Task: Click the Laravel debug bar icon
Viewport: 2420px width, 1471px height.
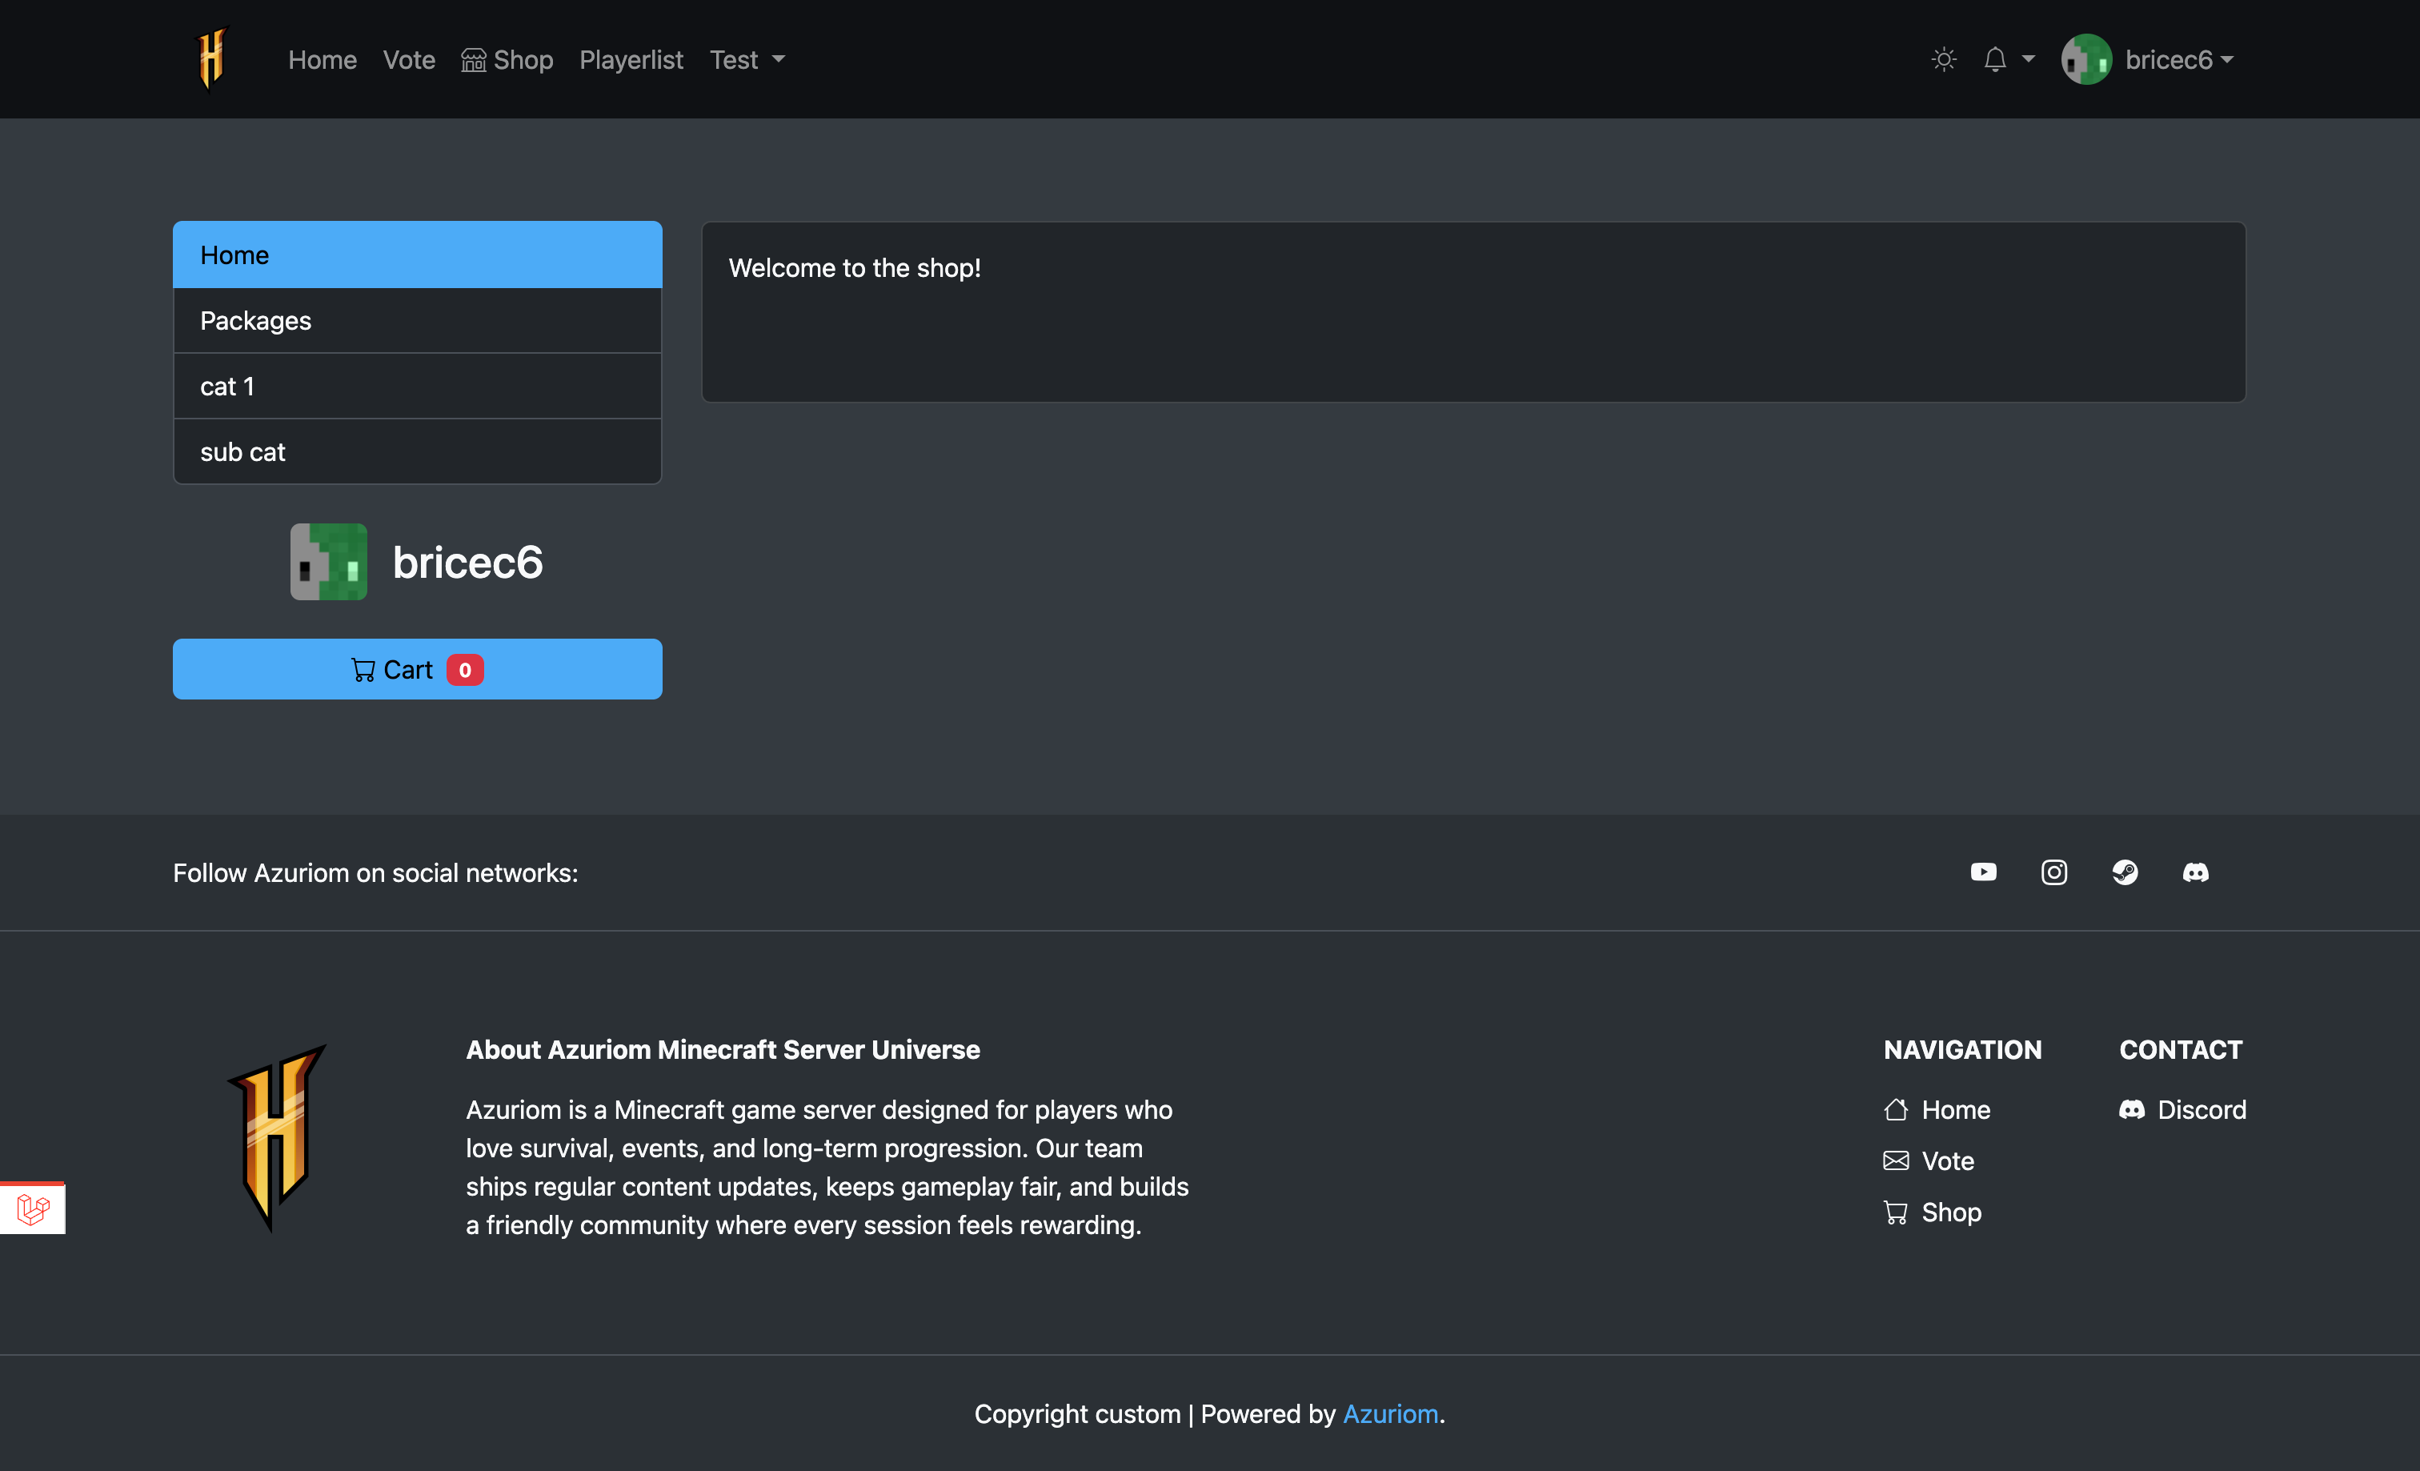Action: pyautogui.click(x=32, y=1208)
